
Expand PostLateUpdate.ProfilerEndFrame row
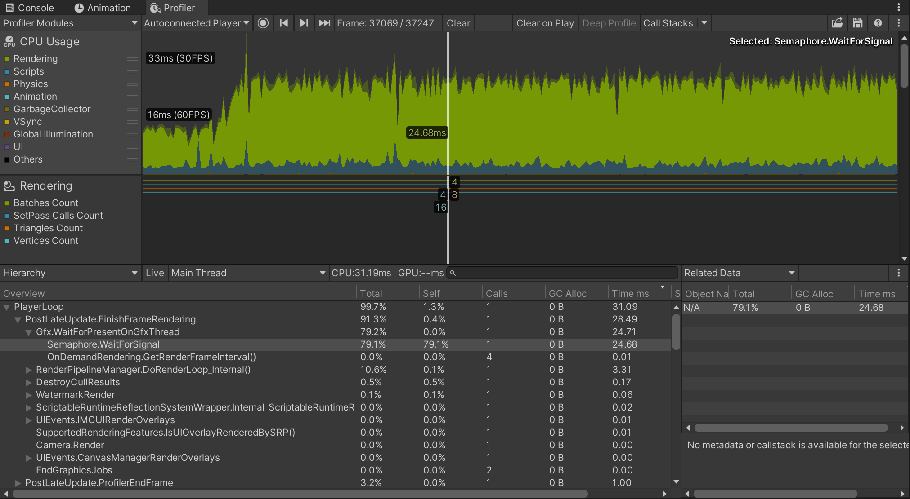click(x=18, y=483)
